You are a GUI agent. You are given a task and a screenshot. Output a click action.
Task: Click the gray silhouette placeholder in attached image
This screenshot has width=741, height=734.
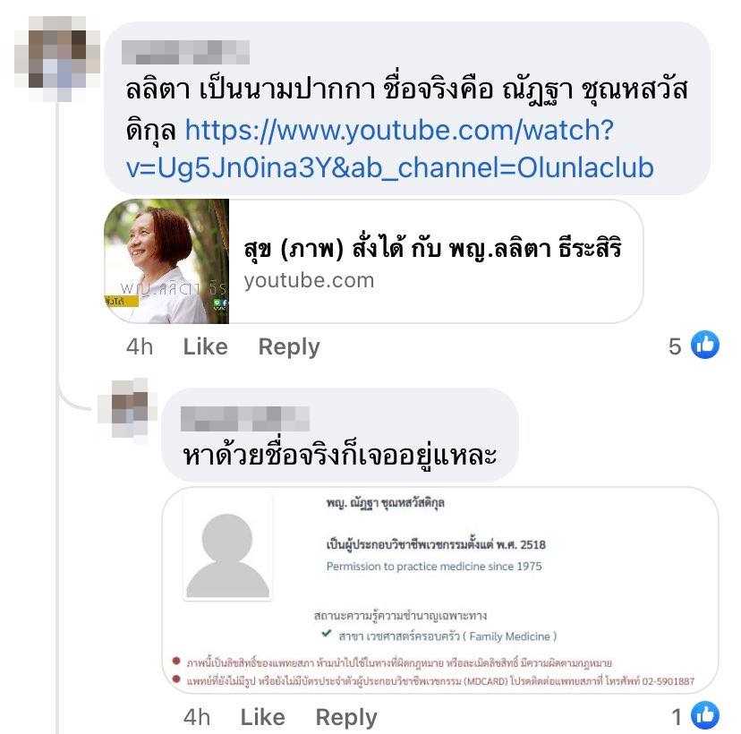click(x=227, y=554)
